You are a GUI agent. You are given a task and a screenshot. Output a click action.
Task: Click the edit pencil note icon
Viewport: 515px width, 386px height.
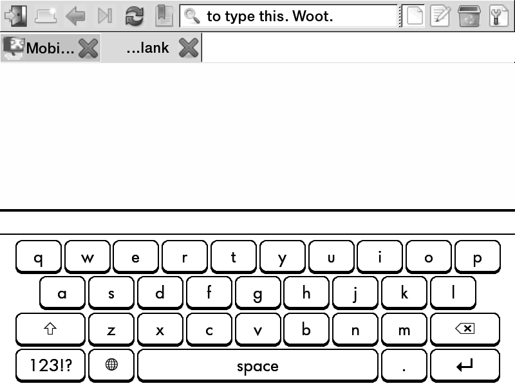(440, 15)
